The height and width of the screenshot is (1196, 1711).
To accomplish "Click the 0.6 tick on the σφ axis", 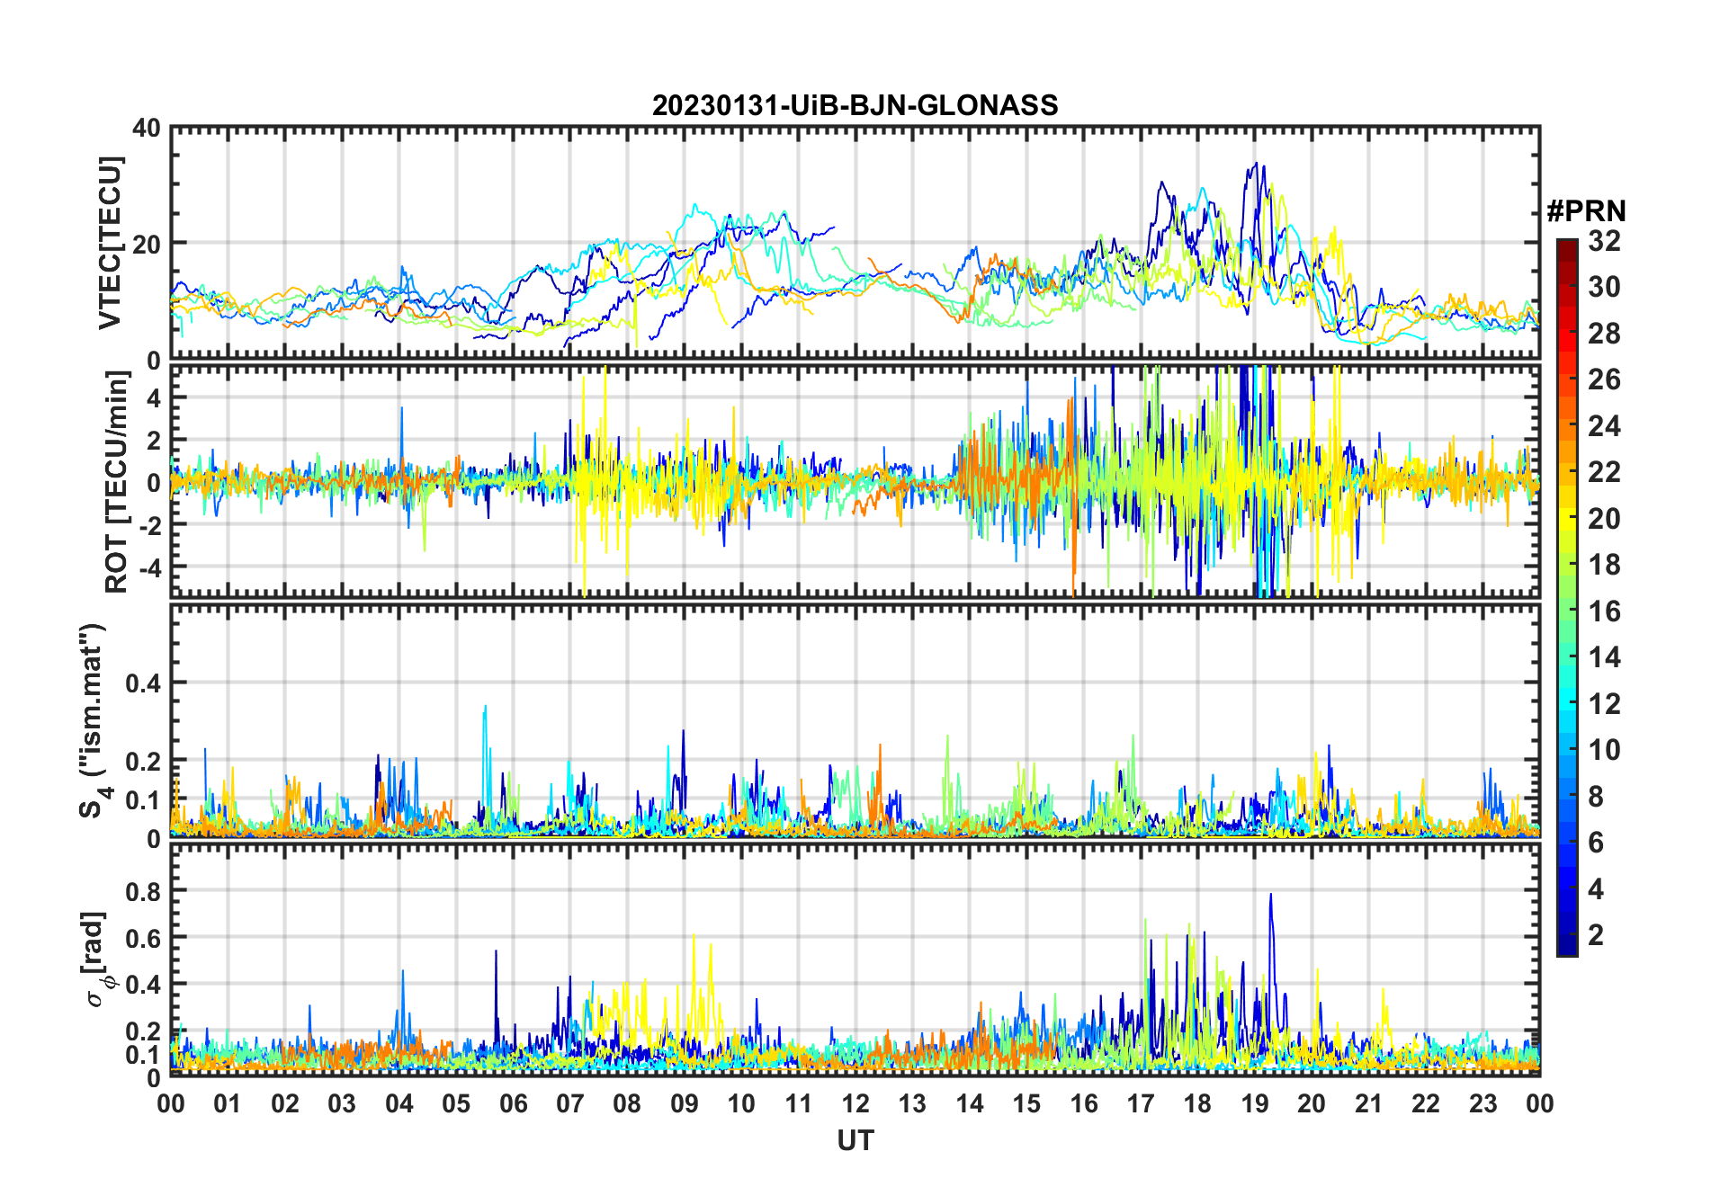I will [x=143, y=938].
